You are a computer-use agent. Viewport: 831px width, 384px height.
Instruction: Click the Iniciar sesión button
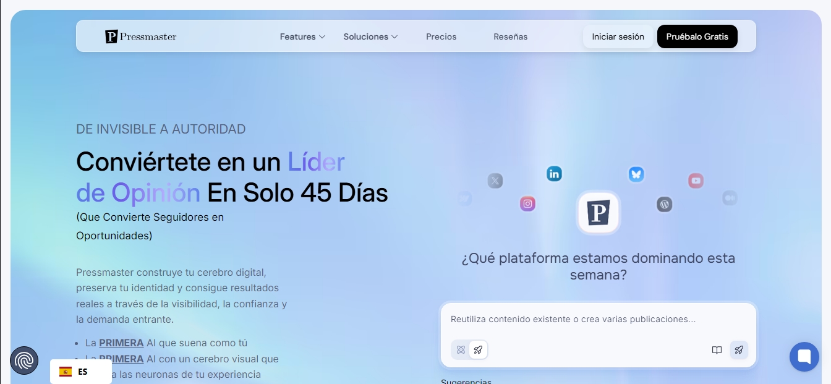pyautogui.click(x=618, y=36)
